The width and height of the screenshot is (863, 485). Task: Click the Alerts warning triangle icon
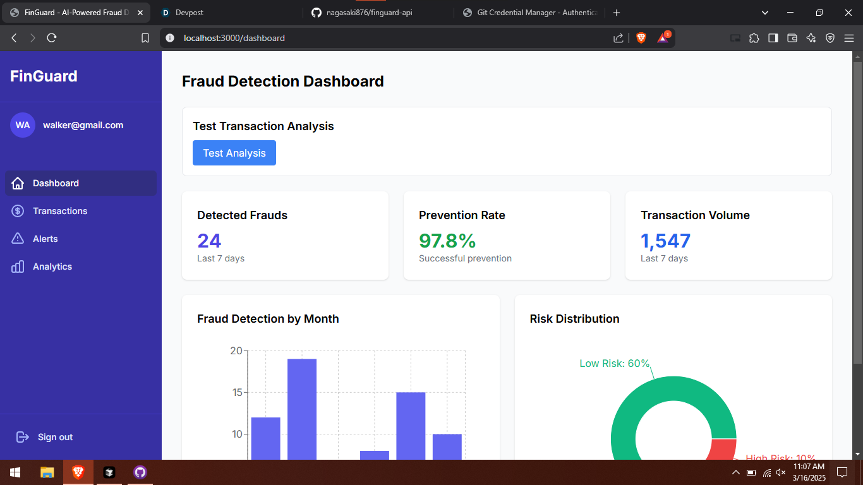(18, 239)
